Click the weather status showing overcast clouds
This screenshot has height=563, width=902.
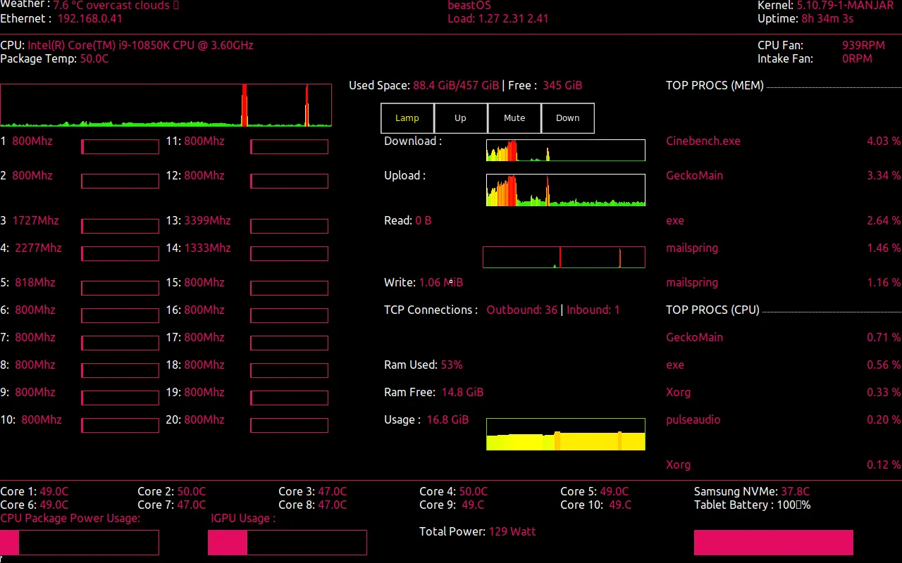(x=115, y=6)
